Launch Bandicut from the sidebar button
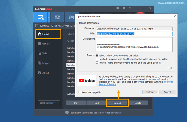Screen dimensions: 187x122 [49, 103]
